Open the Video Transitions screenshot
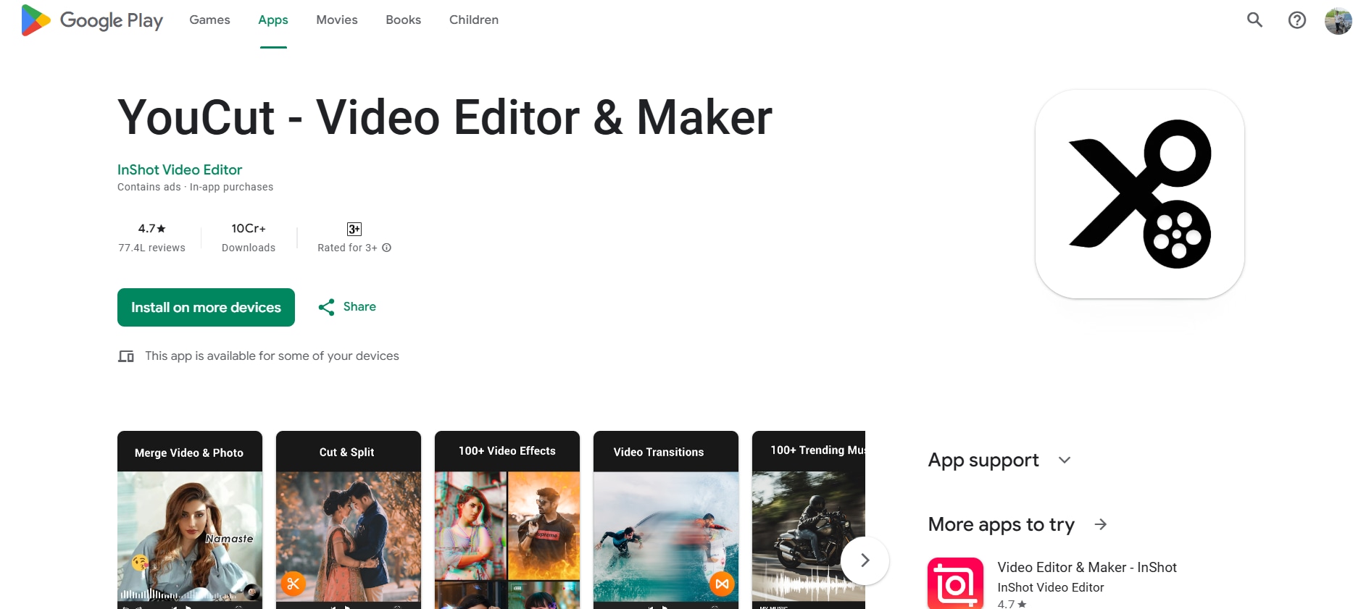This screenshot has width=1353, height=609. [x=666, y=520]
